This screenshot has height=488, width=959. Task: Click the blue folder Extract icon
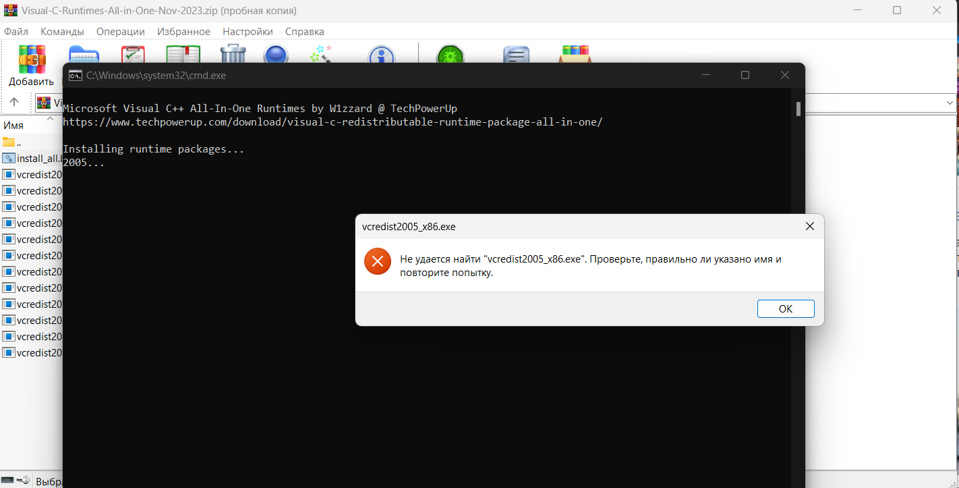[x=84, y=55]
